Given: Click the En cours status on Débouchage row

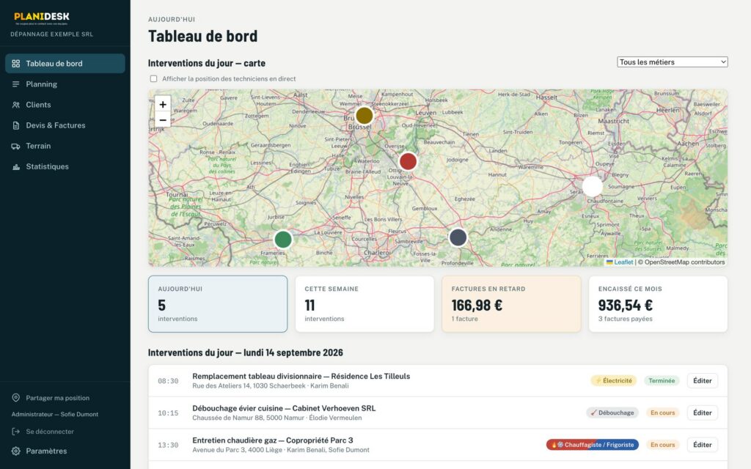Looking at the screenshot, I should 662,413.
